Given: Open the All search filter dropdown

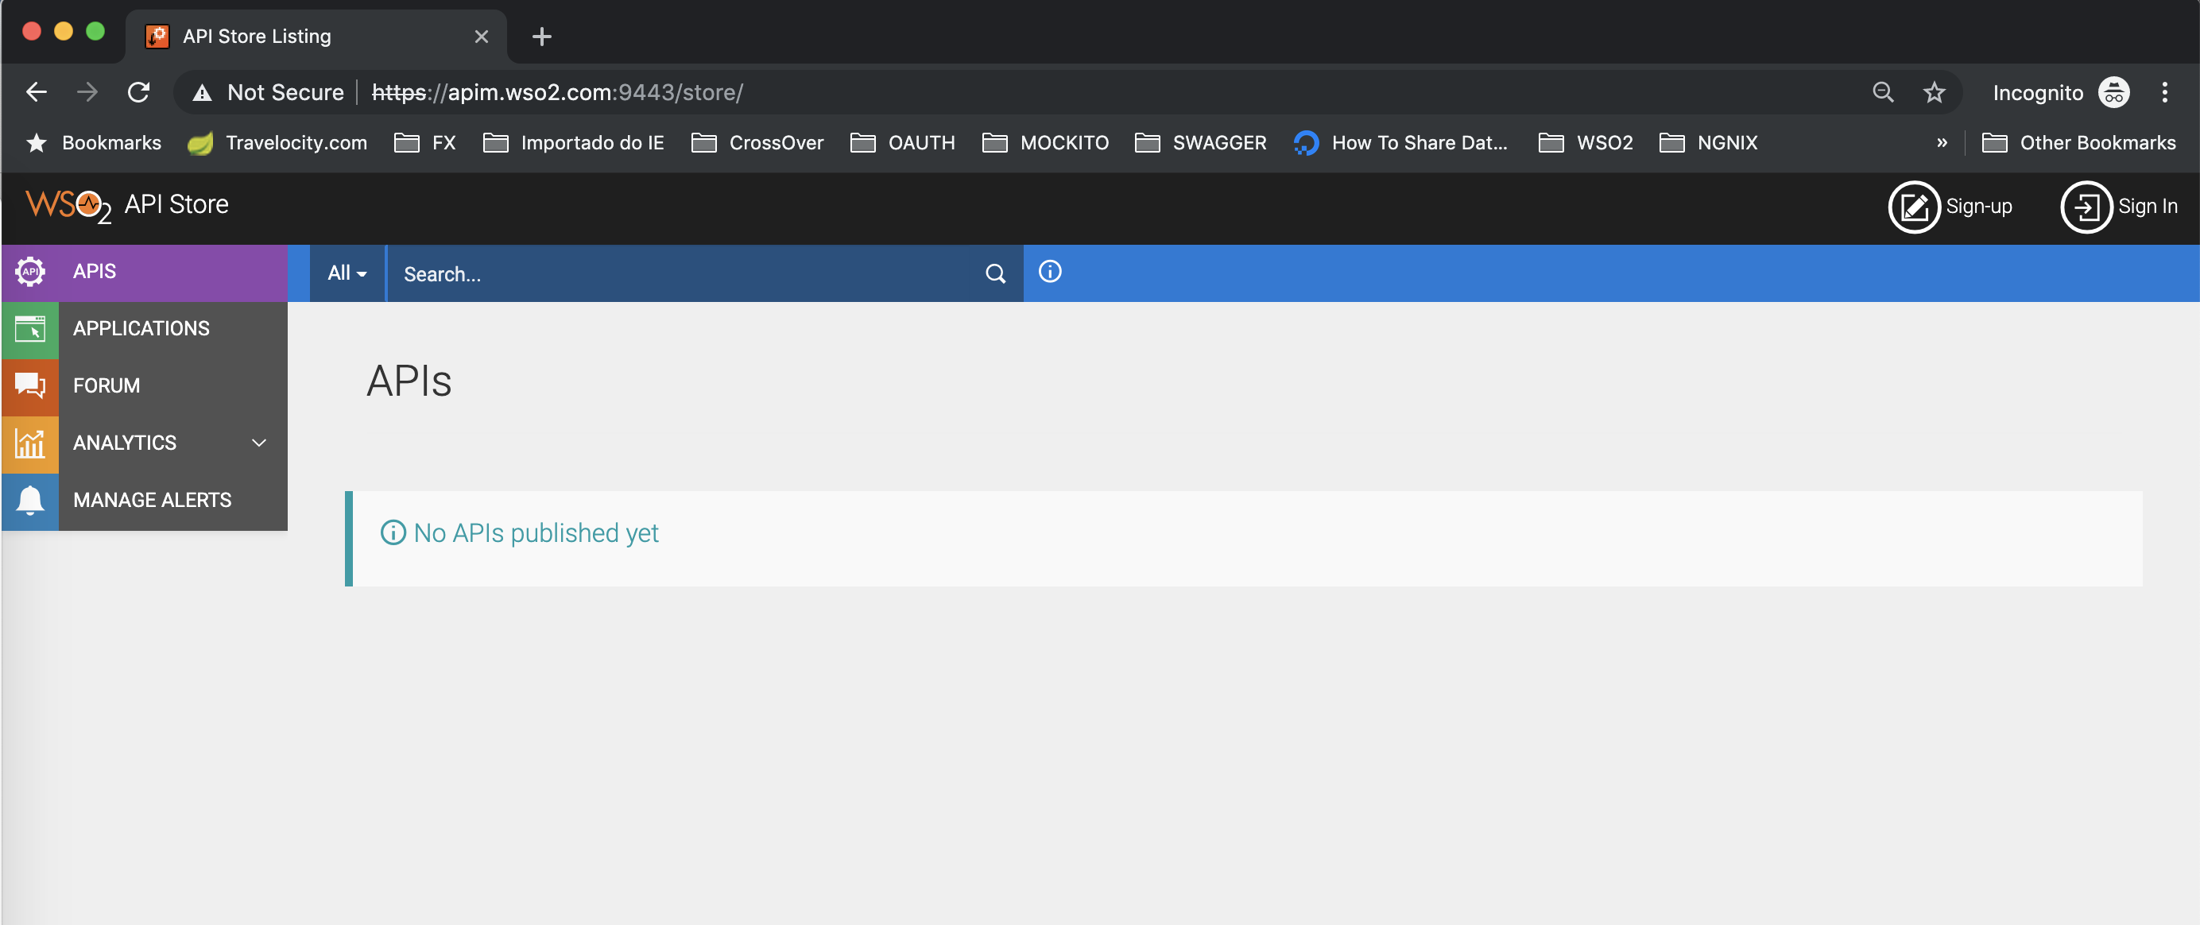Looking at the screenshot, I should 347,273.
